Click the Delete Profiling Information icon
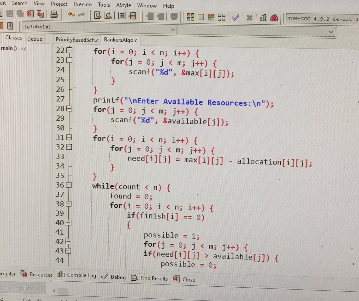 (274, 18)
